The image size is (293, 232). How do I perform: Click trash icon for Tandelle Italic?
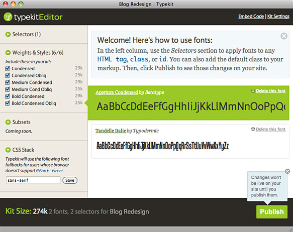click(x=253, y=129)
